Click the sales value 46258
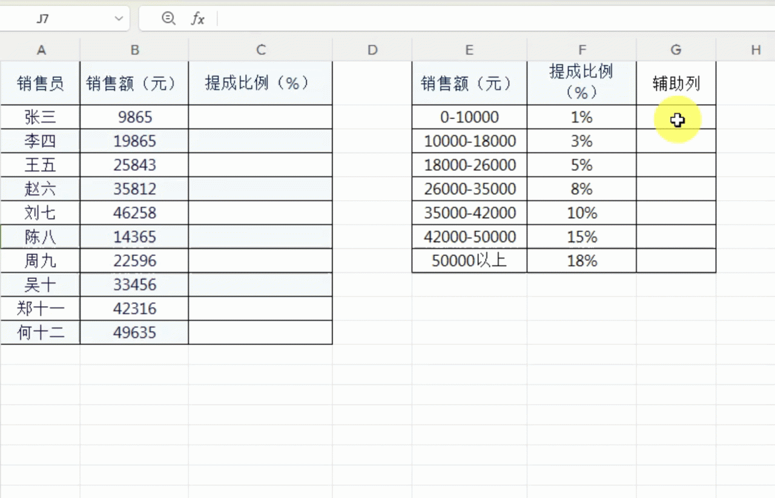The image size is (775, 498). (134, 212)
